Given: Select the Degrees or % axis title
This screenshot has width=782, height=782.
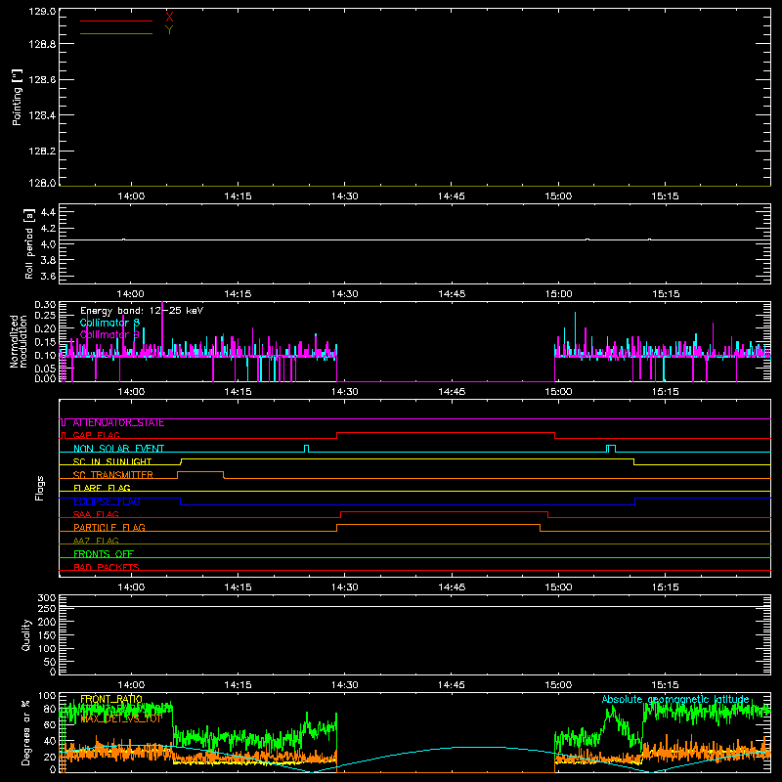Looking at the screenshot, I should [25, 733].
